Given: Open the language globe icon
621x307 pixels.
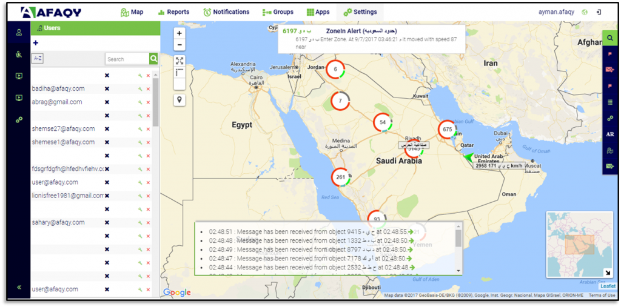Looking at the screenshot, I should 585,12.
